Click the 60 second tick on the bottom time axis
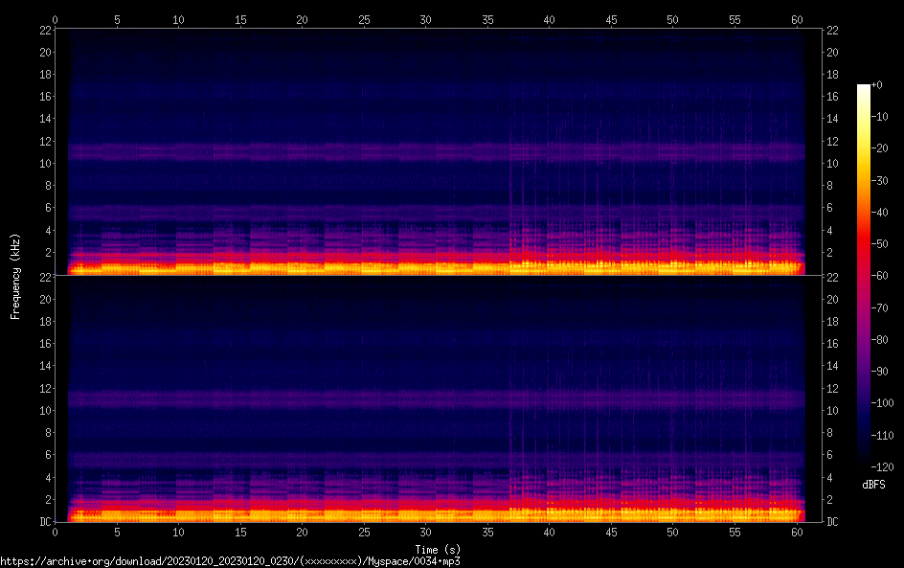Screen dimensions: 904x568 point(797,531)
